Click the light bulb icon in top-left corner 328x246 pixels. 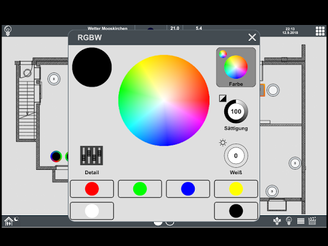[x=8, y=31]
